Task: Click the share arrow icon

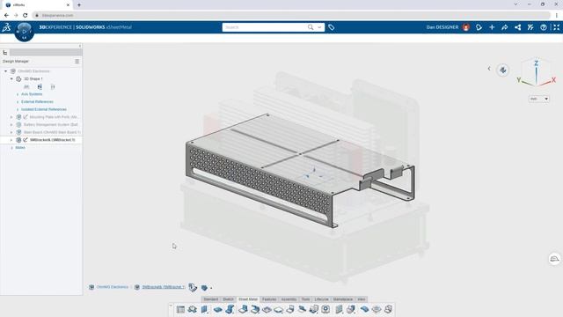Action: pos(504,27)
